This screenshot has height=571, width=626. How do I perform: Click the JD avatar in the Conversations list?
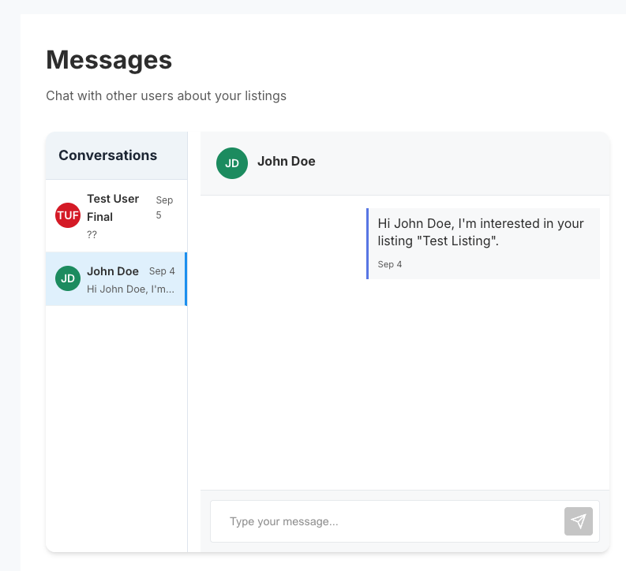[x=68, y=278]
